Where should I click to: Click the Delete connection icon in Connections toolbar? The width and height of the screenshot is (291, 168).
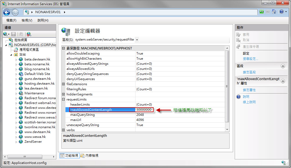[29, 34]
